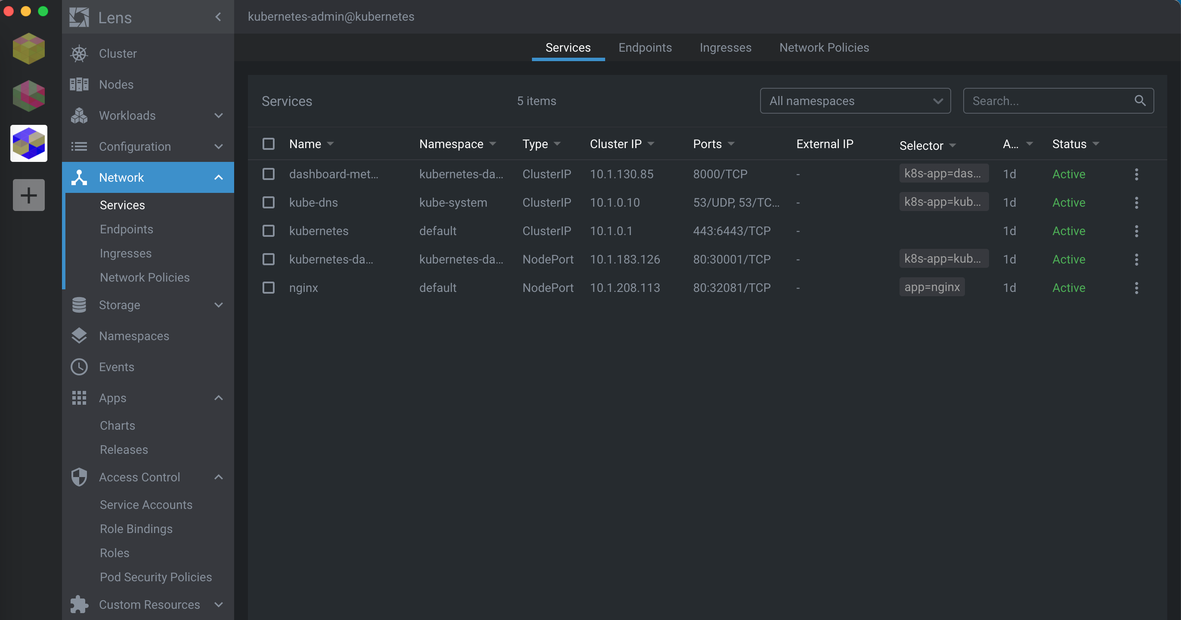Select the yellow-green cube cluster icon
The width and height of the screenshot is (1181, 620).
28,49
